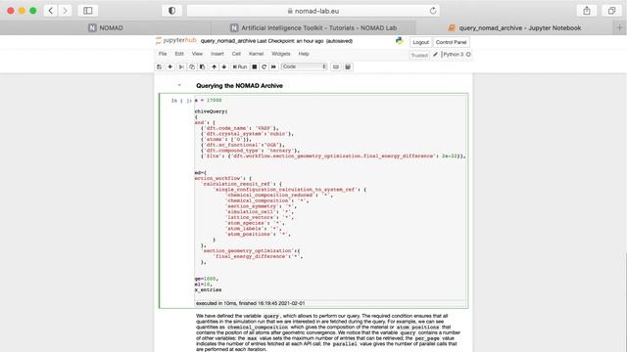Restart kernel and run all cells

pyautogui.click(x=273, y=67)
